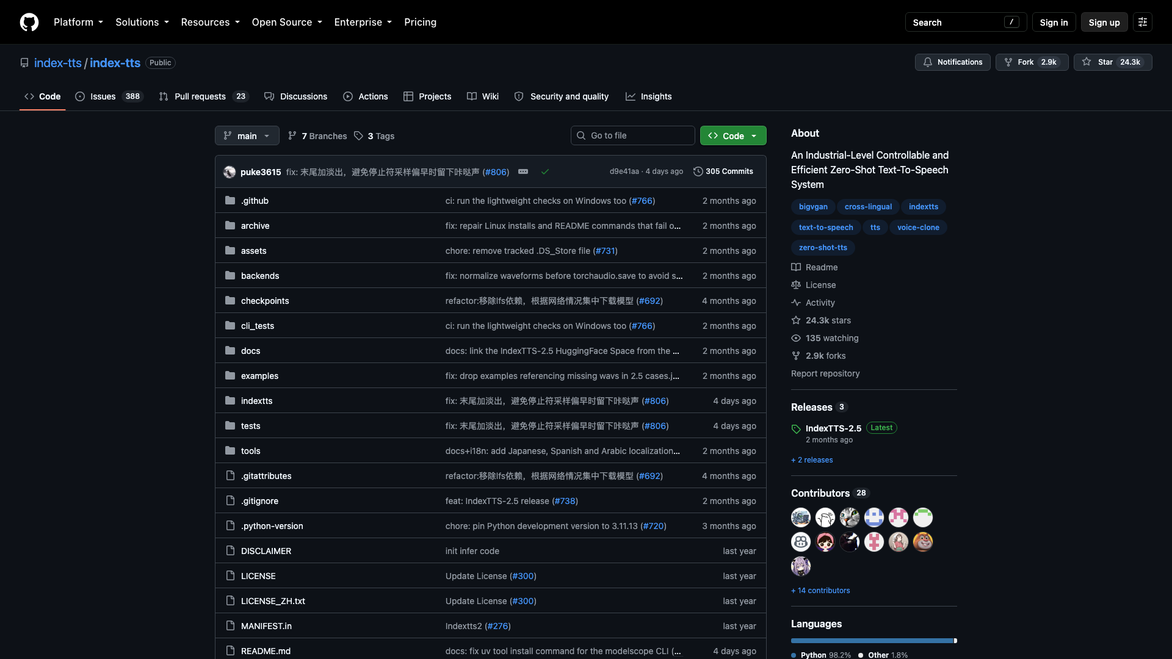Viewport: 1172px width, 659px height.
Task: Focus the Go to file input field
Action: coord(633,135)
